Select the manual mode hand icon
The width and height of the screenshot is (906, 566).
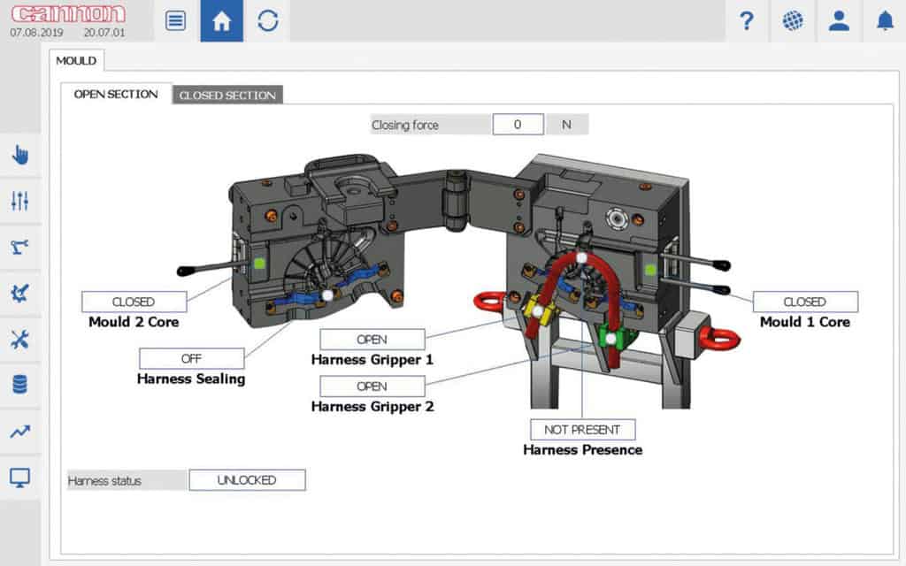click(x=19, y=155)
